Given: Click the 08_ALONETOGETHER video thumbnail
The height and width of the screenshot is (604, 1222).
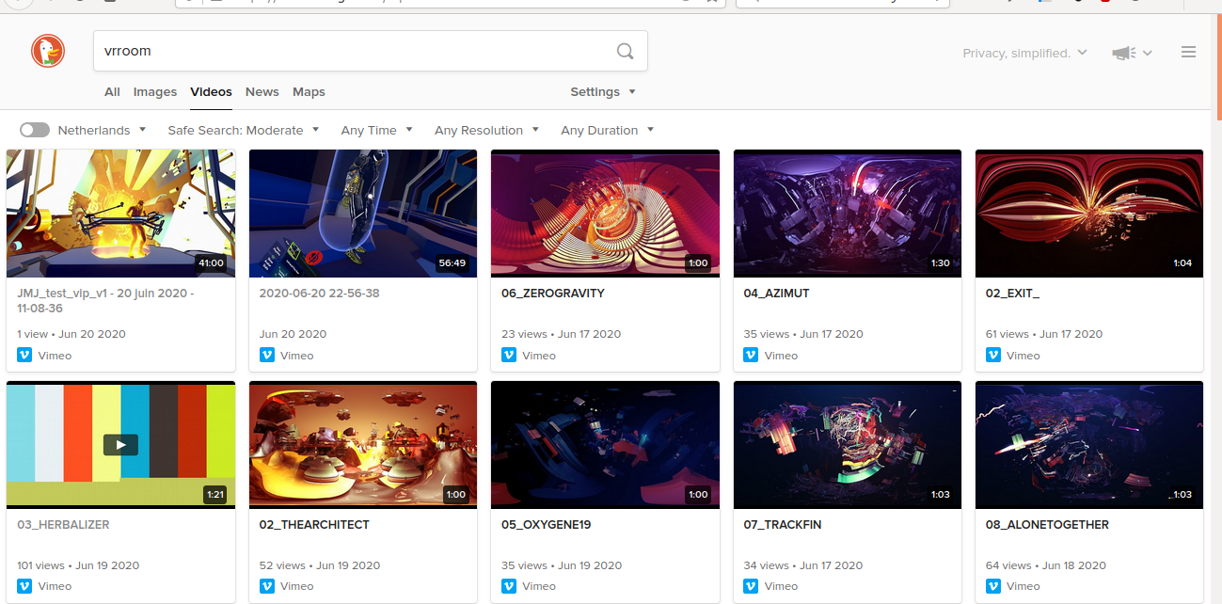Looking at the screenshot, I should [1089, 445].
